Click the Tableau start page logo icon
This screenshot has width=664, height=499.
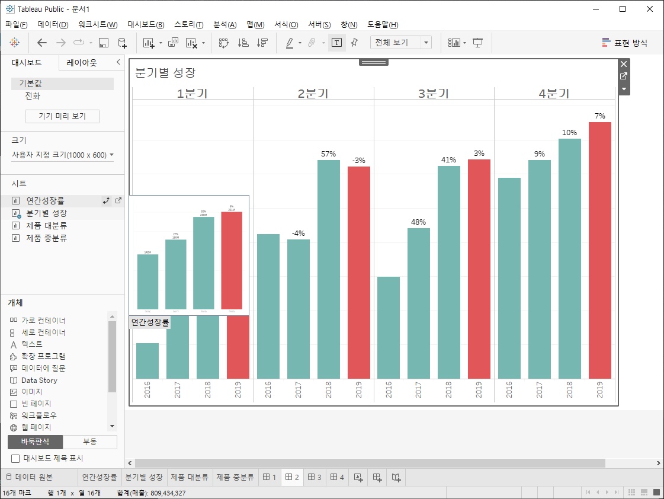click(14, 42)
